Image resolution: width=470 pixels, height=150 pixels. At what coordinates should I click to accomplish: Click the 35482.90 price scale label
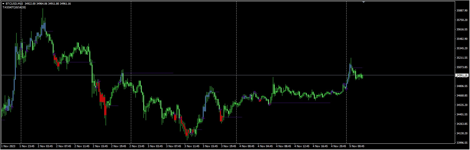pos(462,39)
